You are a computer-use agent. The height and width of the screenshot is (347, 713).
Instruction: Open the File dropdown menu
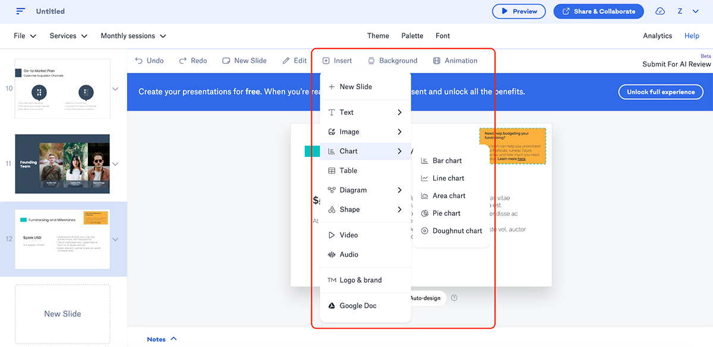25,36
